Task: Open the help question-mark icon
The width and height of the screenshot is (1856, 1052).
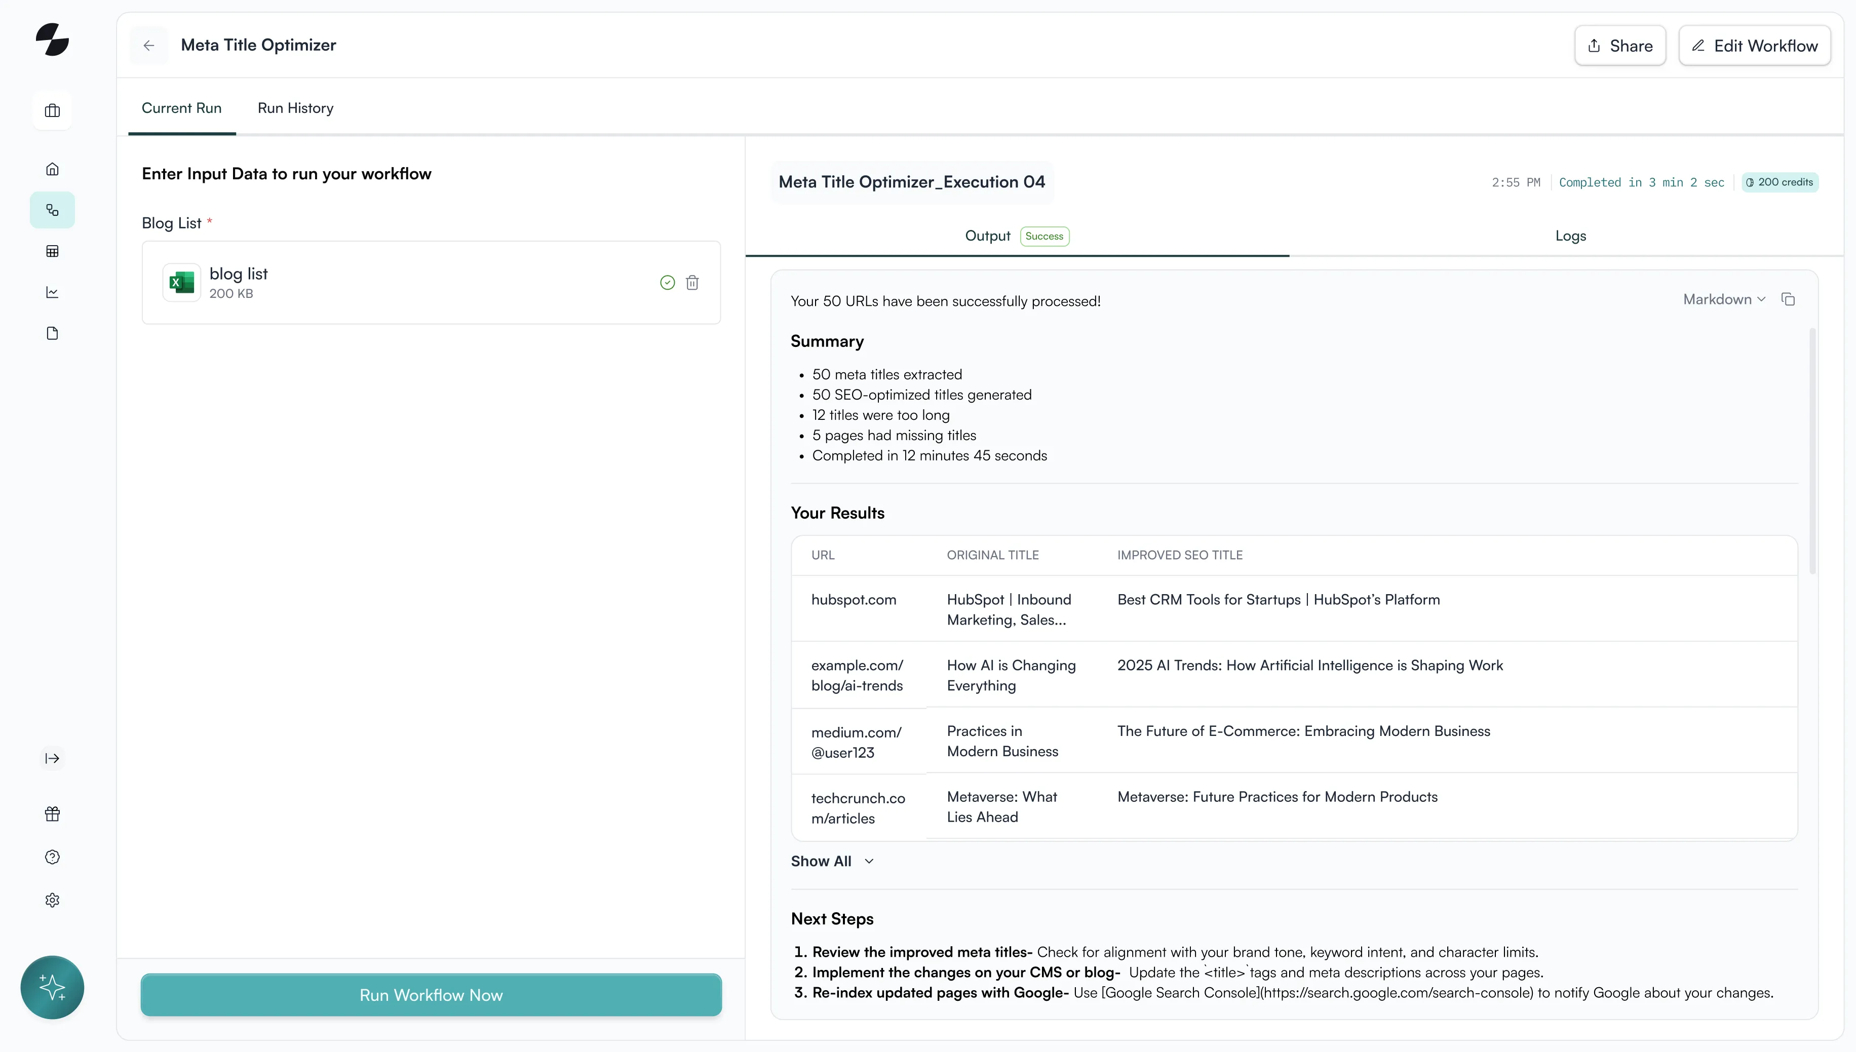Action: pyautogui.click(x=51, y=856)
